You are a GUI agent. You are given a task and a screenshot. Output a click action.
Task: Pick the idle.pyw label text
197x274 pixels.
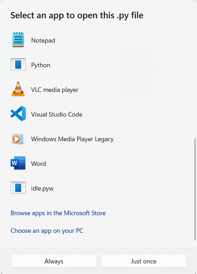click(42, 188)
